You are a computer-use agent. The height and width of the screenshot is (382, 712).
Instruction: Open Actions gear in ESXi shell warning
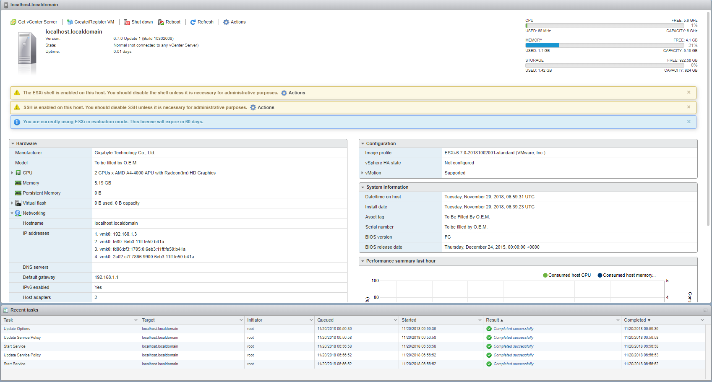point(284,93)
